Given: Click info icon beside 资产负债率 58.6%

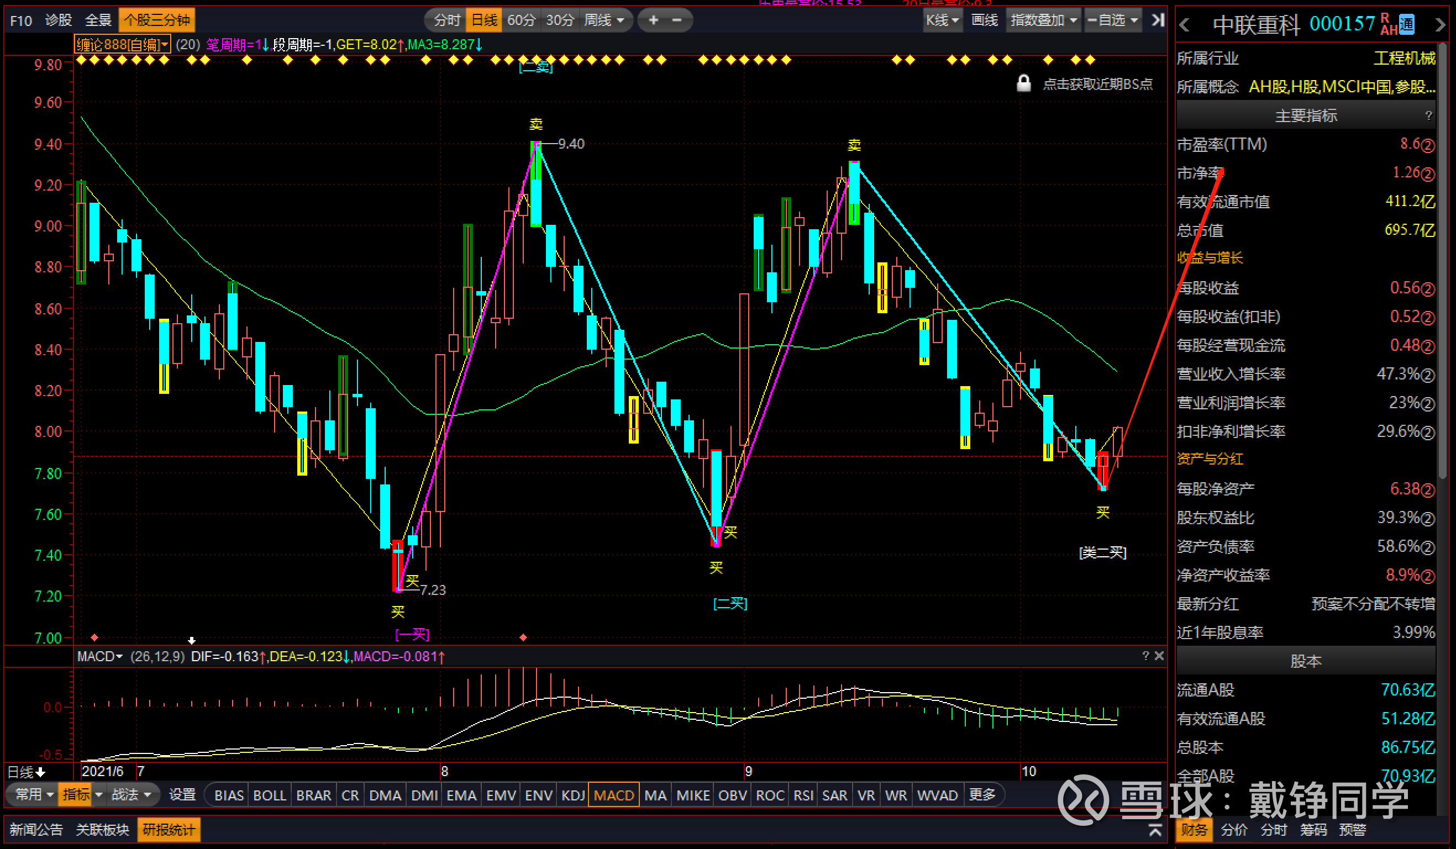Looking at the screenshot, I should click(1428, 547).
